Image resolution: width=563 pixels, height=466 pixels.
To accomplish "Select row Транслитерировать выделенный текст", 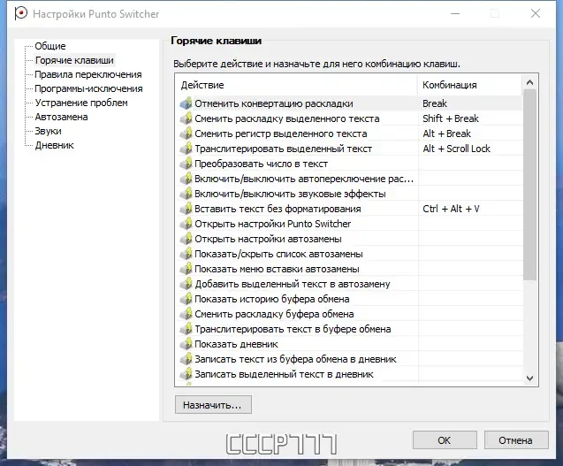I will 349,149.
